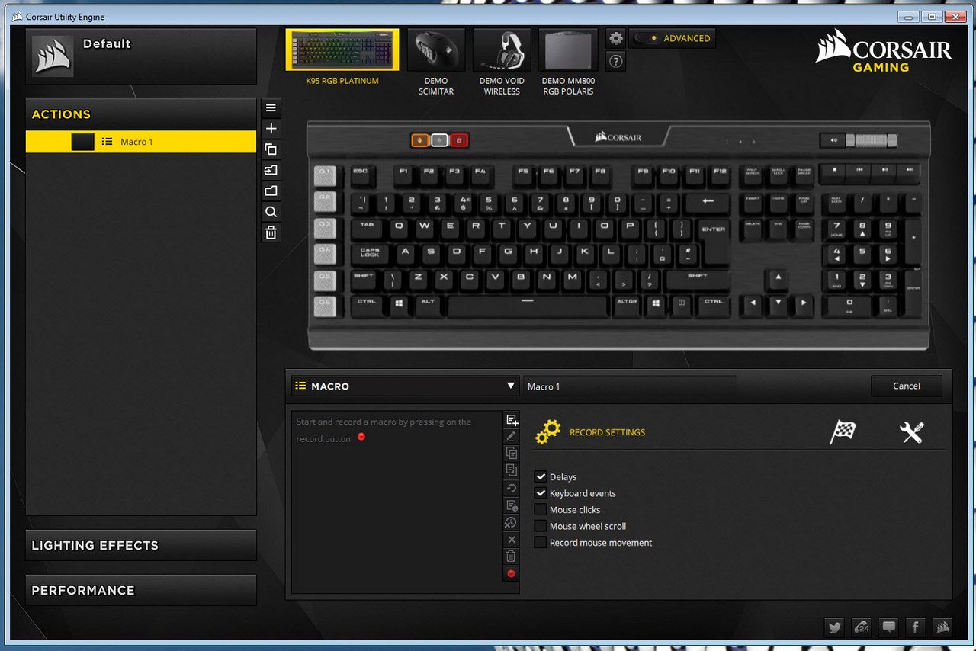Click the G6 macro key on keyboard
The height and width of the screenshot is (651, 976).
(326, 306)
